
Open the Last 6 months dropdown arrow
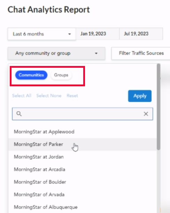70,34
